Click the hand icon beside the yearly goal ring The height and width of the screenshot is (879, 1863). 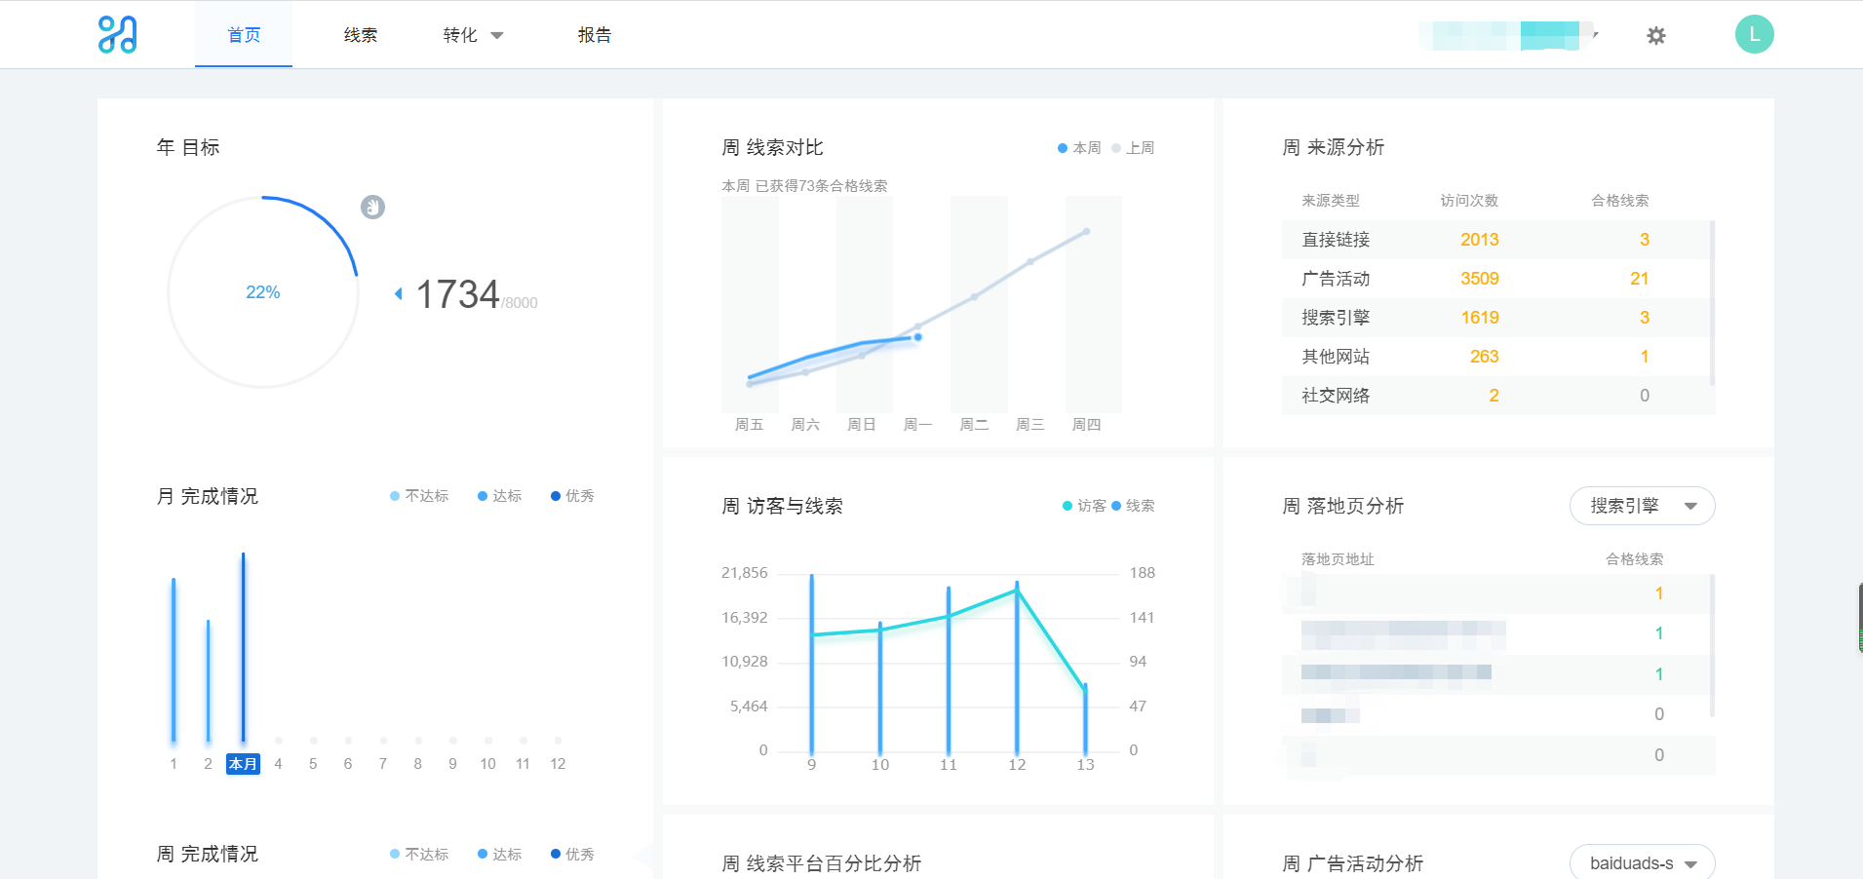pos(372,207)
